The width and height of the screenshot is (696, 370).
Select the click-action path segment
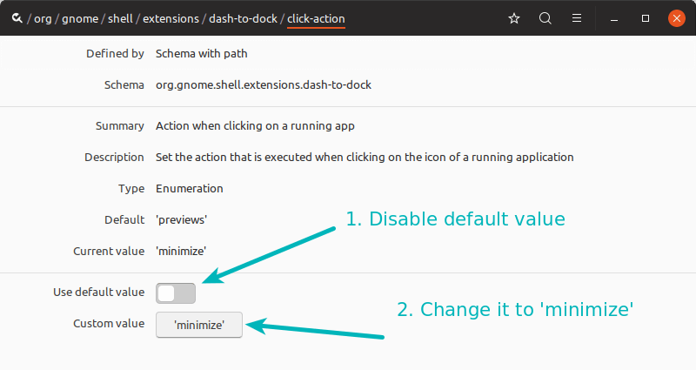click(x=316, y=18)
